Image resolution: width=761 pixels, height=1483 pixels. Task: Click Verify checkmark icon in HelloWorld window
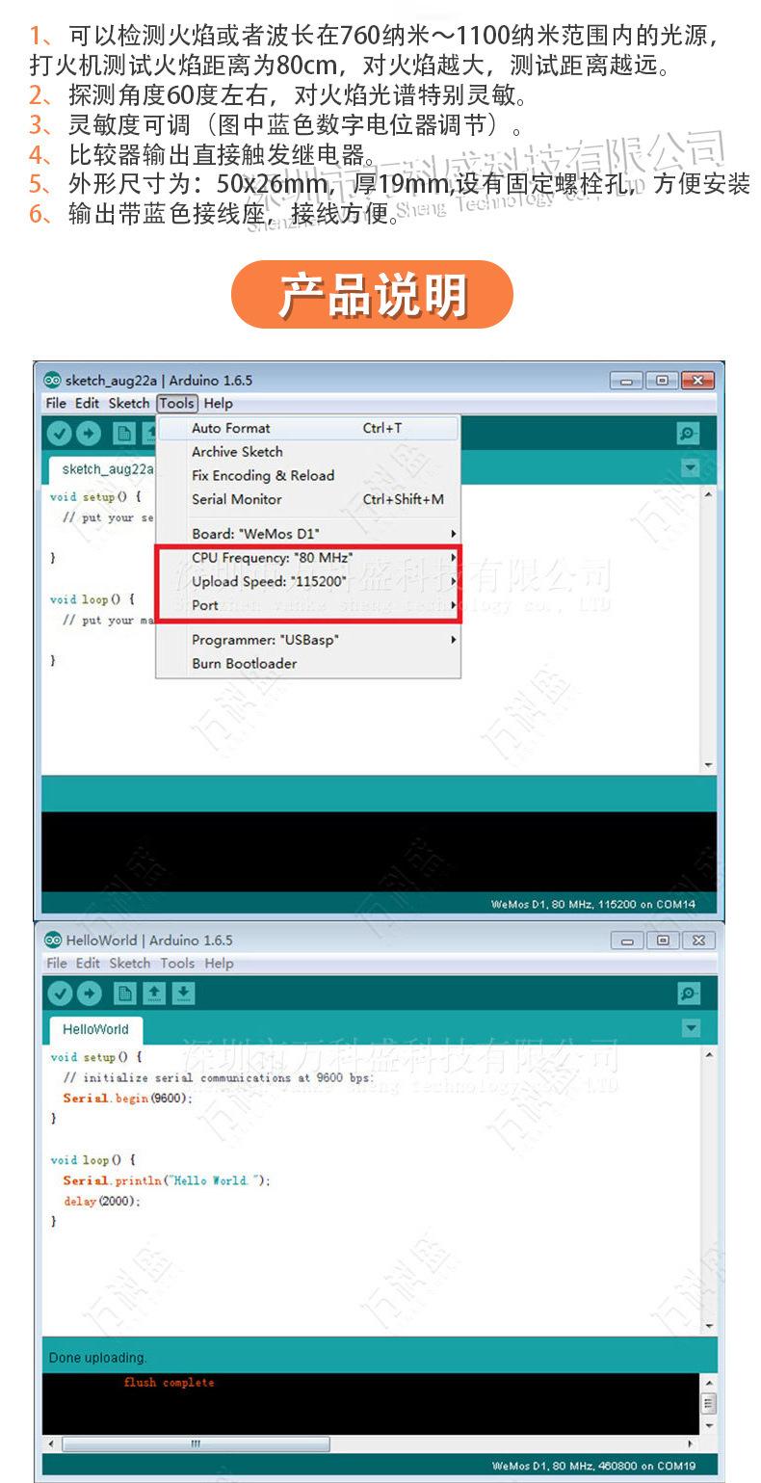[x=60, y=993]
